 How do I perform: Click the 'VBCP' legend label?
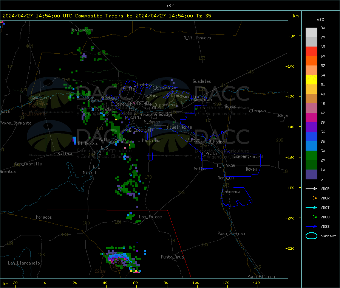coord(325,188)
